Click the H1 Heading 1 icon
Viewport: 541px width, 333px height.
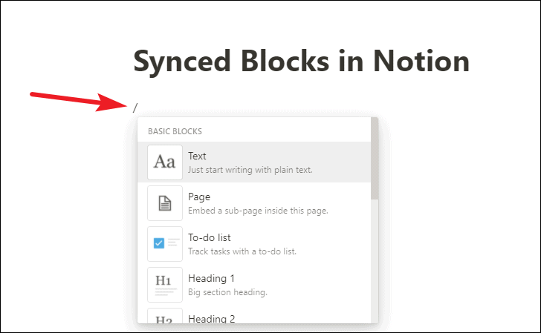pos(165,285)
